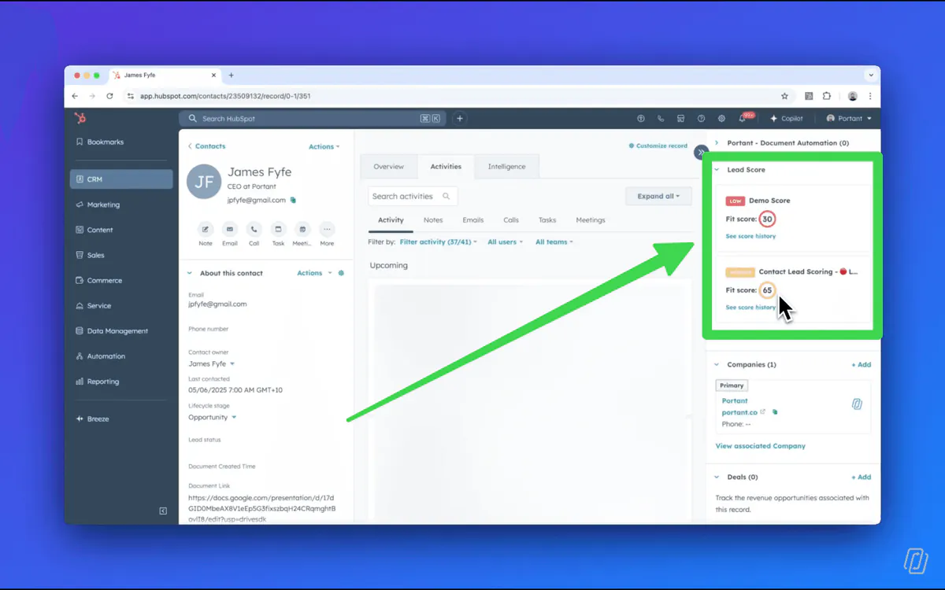Open the Expand all dropdown button
The height and width of the screenshot is (590, 945).
pos(658,196)
